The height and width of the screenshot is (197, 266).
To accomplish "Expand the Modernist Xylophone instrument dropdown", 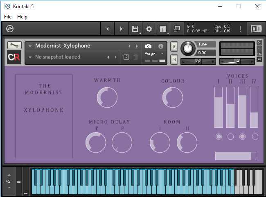I will [x=30, y=46].
